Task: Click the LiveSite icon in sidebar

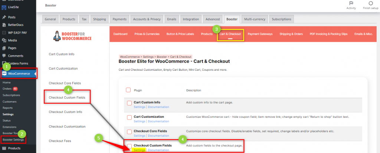Action: click(4, 7)
